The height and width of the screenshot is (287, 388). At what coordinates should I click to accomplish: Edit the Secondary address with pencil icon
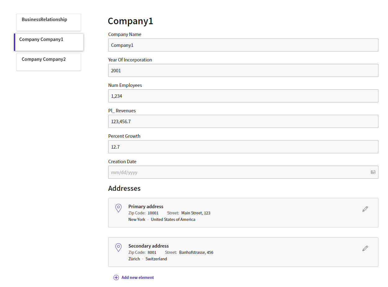point(365,248)
